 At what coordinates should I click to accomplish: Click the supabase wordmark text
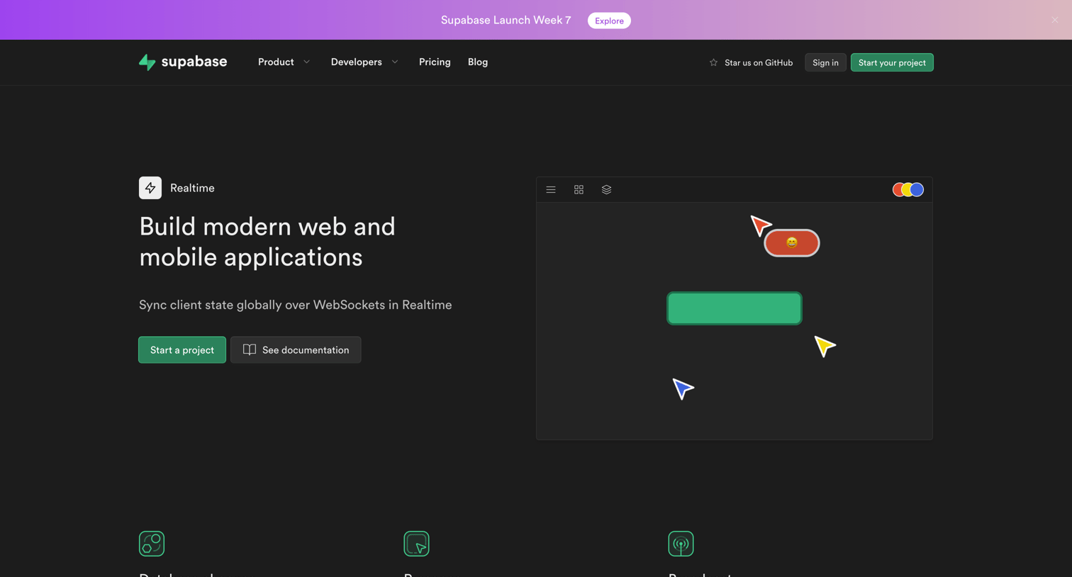tap(194, 62)
